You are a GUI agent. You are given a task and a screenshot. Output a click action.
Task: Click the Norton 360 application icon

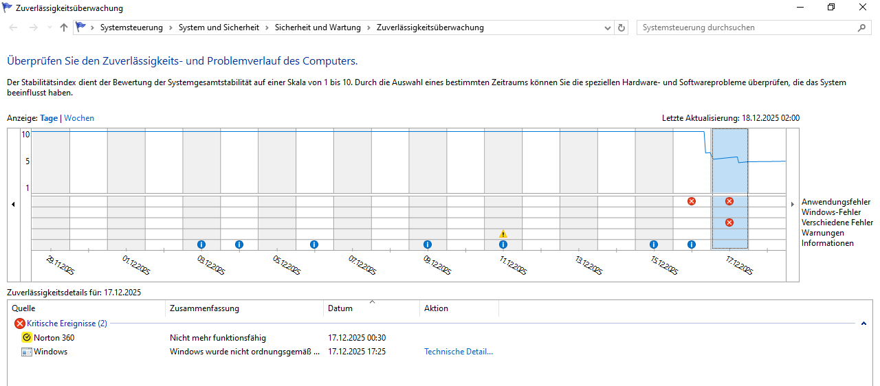[x=27, y=338]
